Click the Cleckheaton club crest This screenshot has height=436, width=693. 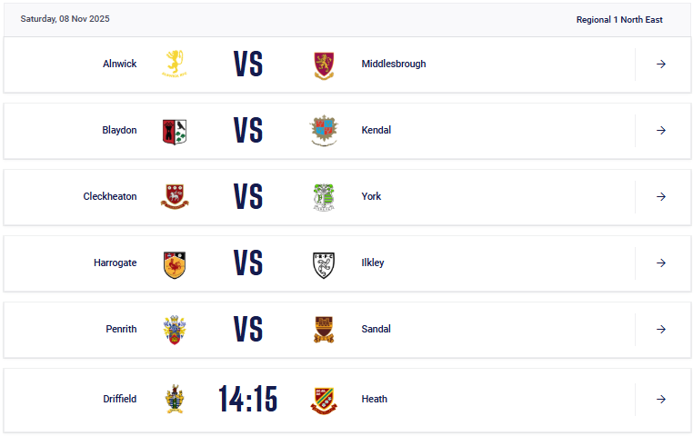point(174,196)
